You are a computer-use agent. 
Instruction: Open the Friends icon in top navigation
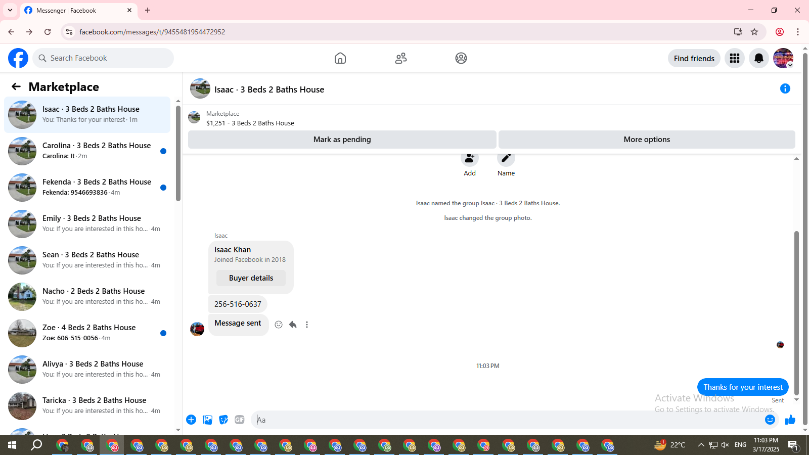tap(401, 58)
